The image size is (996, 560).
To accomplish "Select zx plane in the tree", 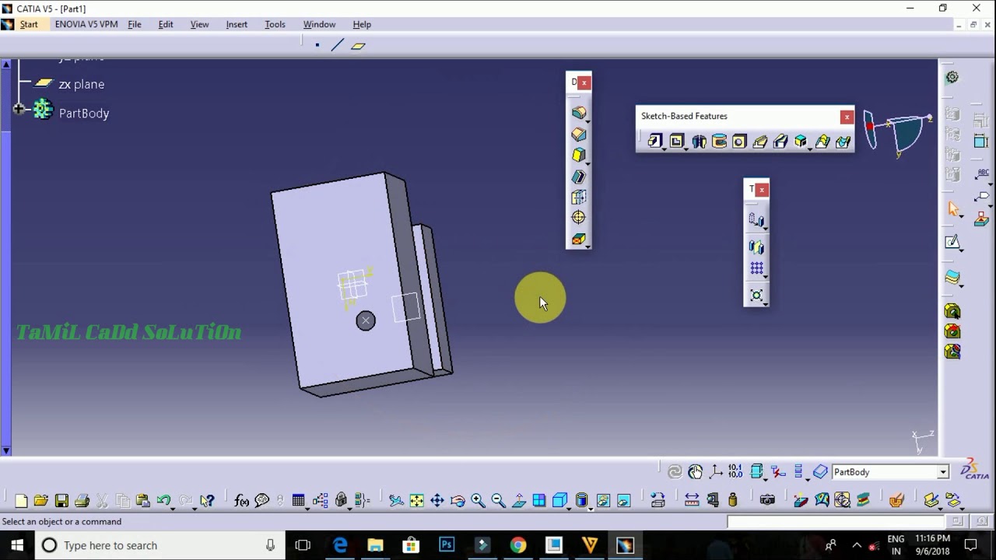I will pos(82,84).
